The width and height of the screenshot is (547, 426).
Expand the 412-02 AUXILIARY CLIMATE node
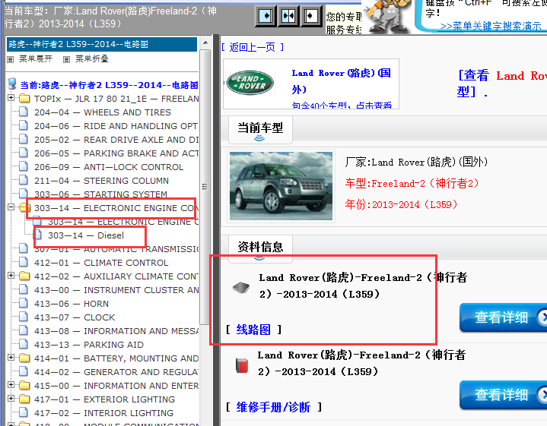pyautogui.click(x=11, y=275)
